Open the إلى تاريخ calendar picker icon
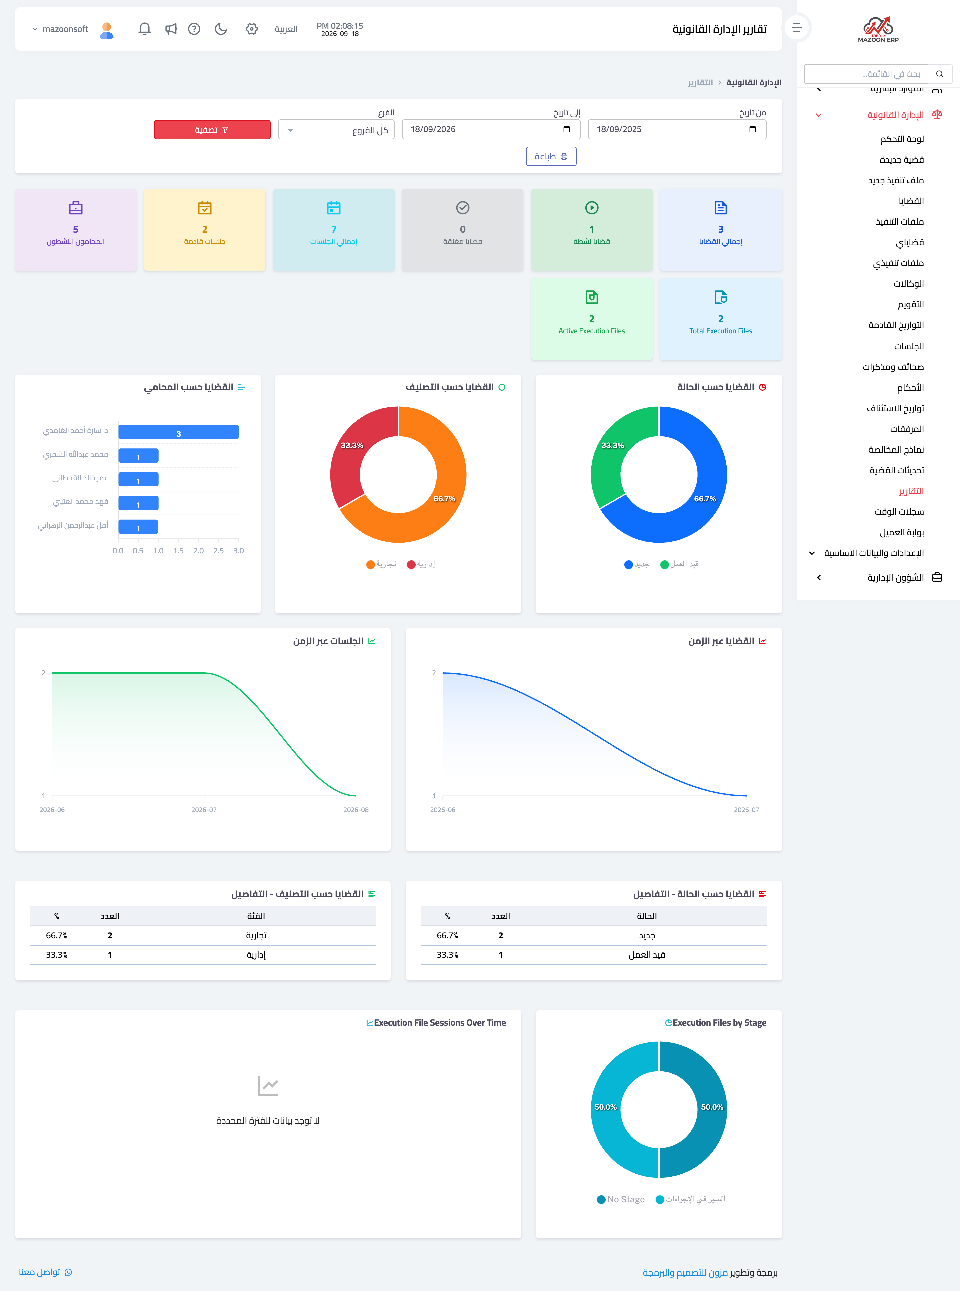 click(x=567, y=129)
